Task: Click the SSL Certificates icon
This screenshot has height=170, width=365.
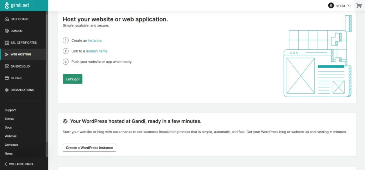Action: 7,42
